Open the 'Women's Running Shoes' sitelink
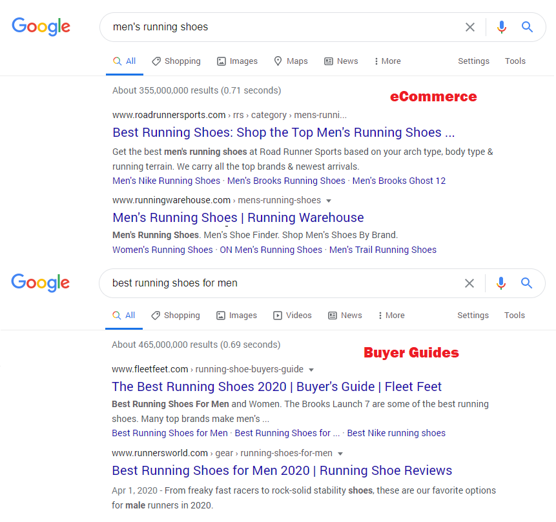 click(x=162, y=250)
